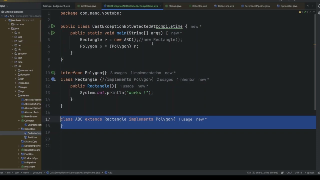Click the implementation gutter icon for interface Polygon
Image resolution: width=320 pixels, height=180 pixels.
pos(53,73)
